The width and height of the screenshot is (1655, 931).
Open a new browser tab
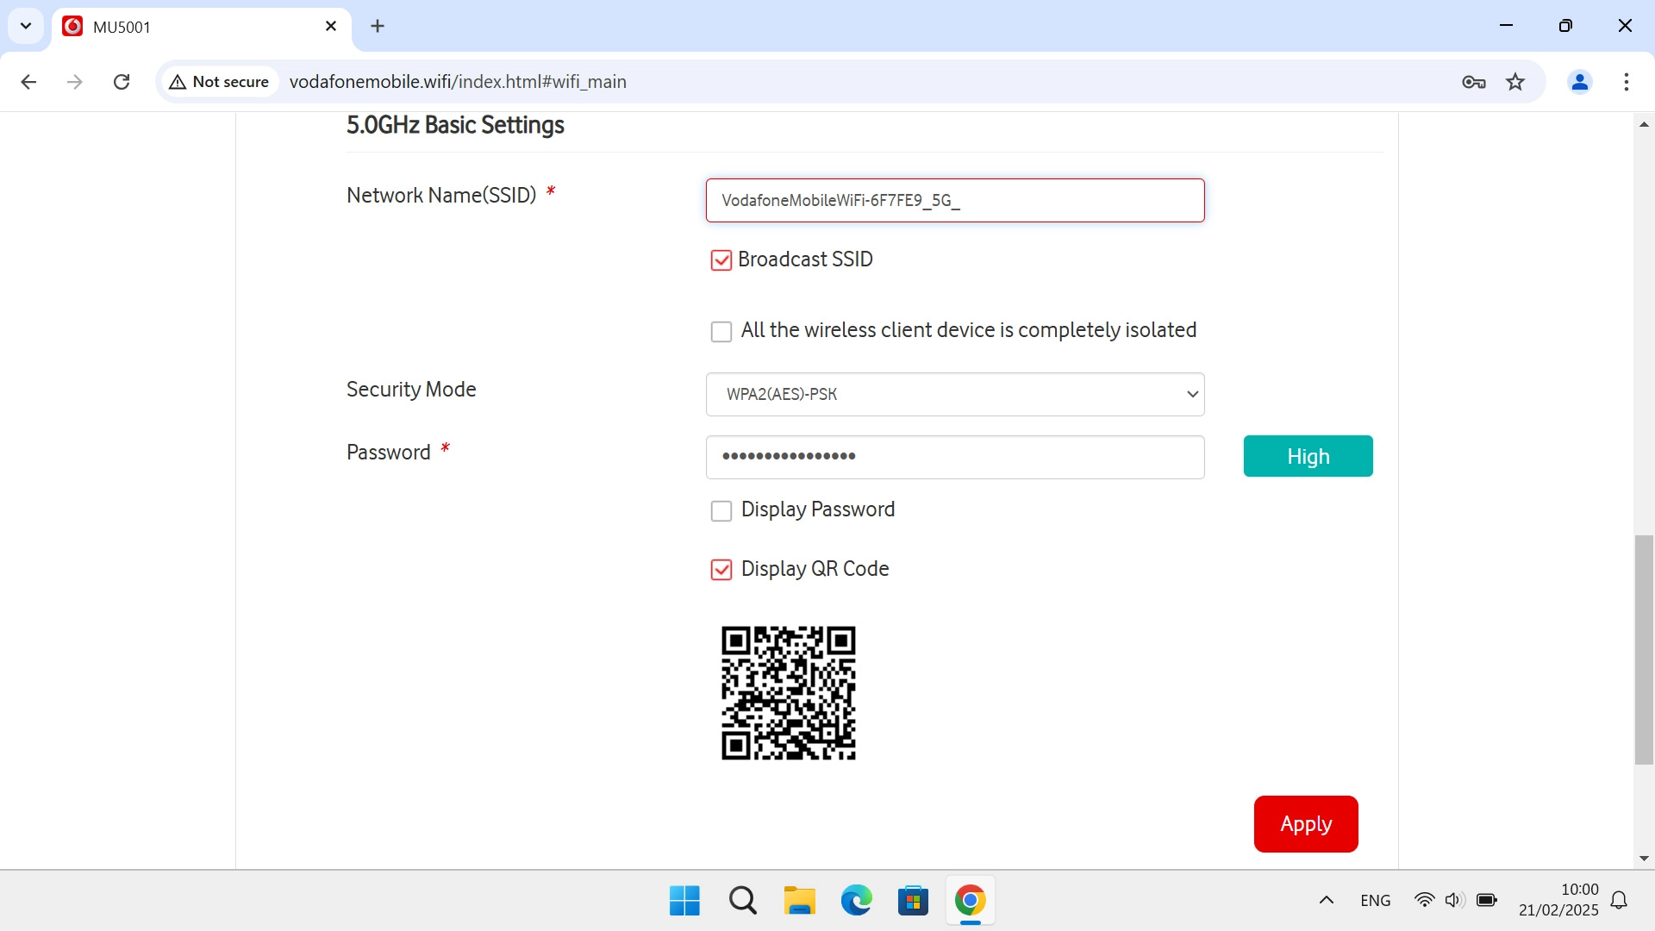(378, 27)
